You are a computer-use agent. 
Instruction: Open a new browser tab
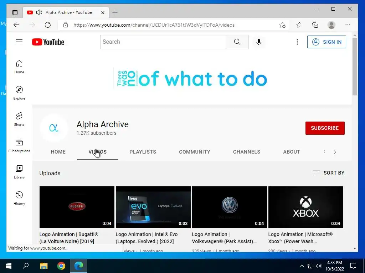point(115,12)
